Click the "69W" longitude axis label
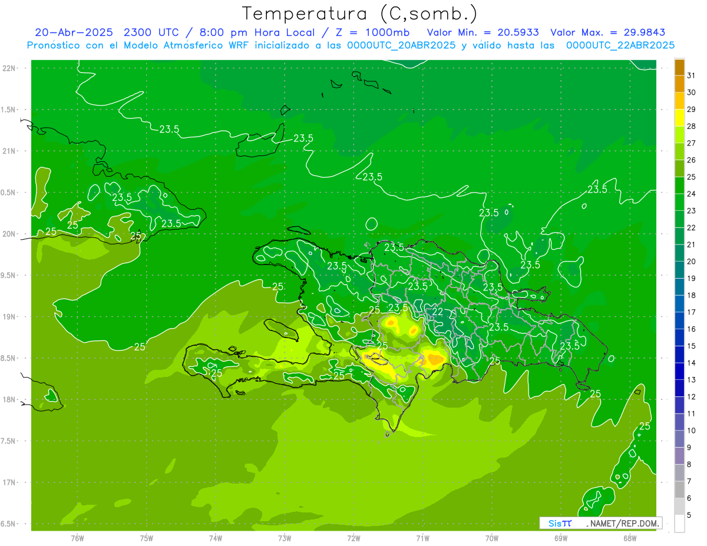The image size is (707, 546). (560, 538)
